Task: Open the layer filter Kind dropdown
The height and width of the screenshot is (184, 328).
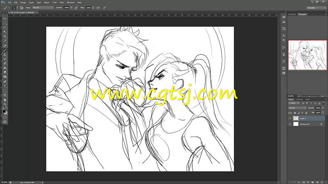Action: point(294,103)
